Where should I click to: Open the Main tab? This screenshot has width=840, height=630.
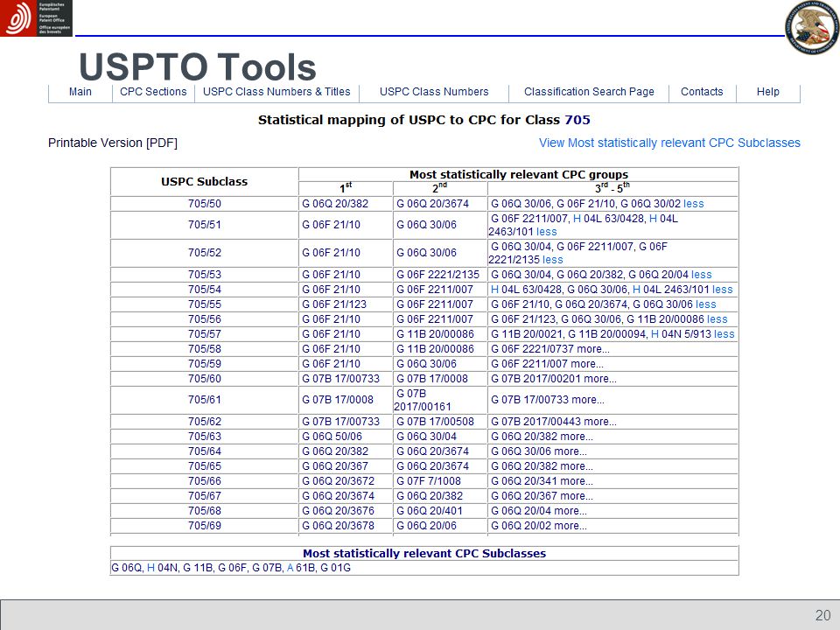80,92
